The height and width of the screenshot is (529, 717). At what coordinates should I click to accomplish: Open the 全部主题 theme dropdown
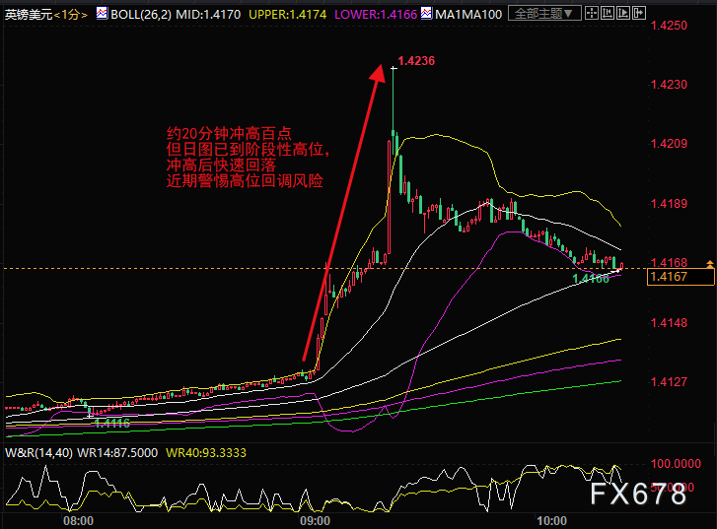[544, 14]
